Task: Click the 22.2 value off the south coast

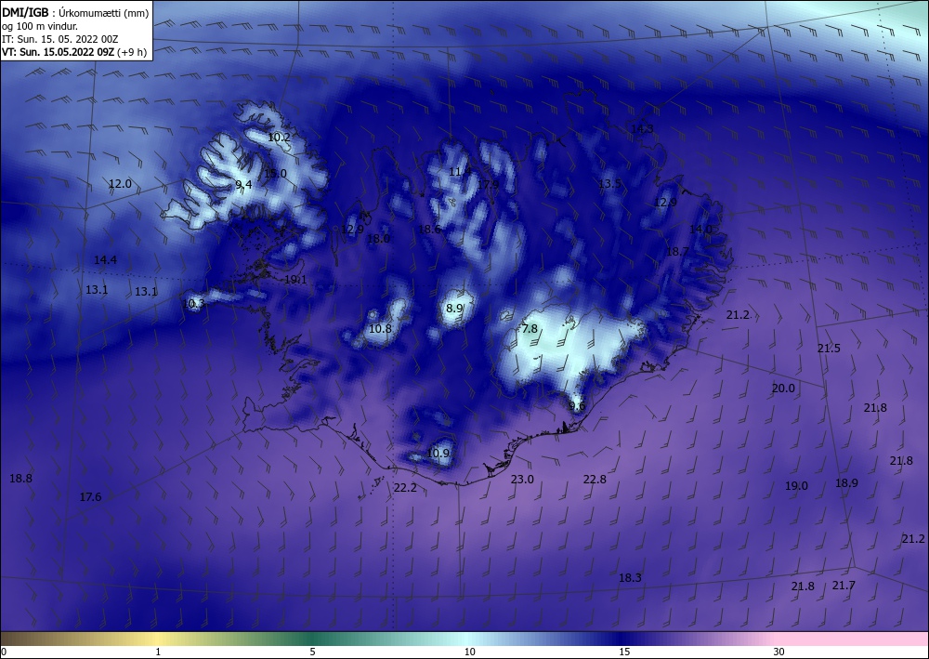Action: point(405,488)
